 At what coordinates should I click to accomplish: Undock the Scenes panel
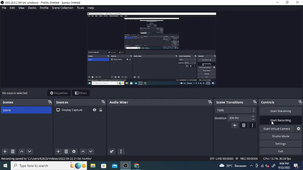coord(50,102)
